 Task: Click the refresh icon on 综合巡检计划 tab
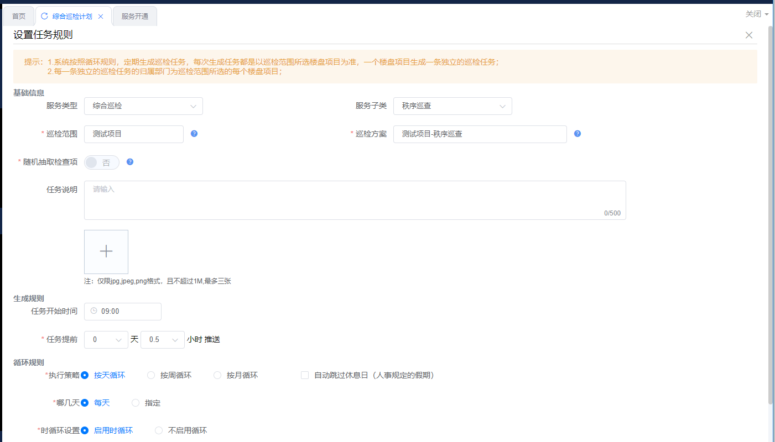point(45,16)
